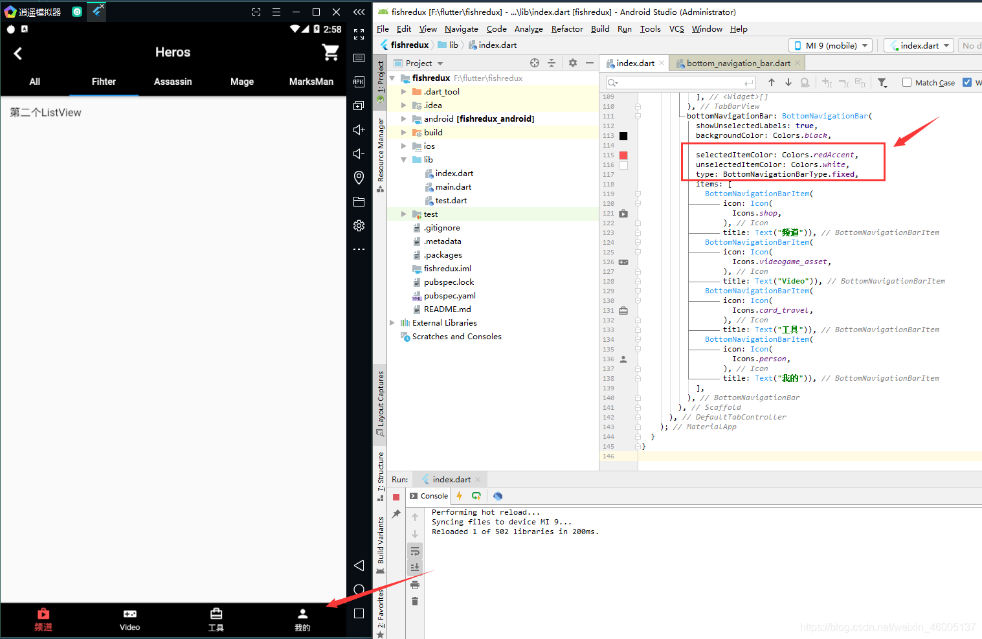Open emulator keyboard mapping icon
The height and width of the screenshot is (639, 982).
[x=359, y=58]
